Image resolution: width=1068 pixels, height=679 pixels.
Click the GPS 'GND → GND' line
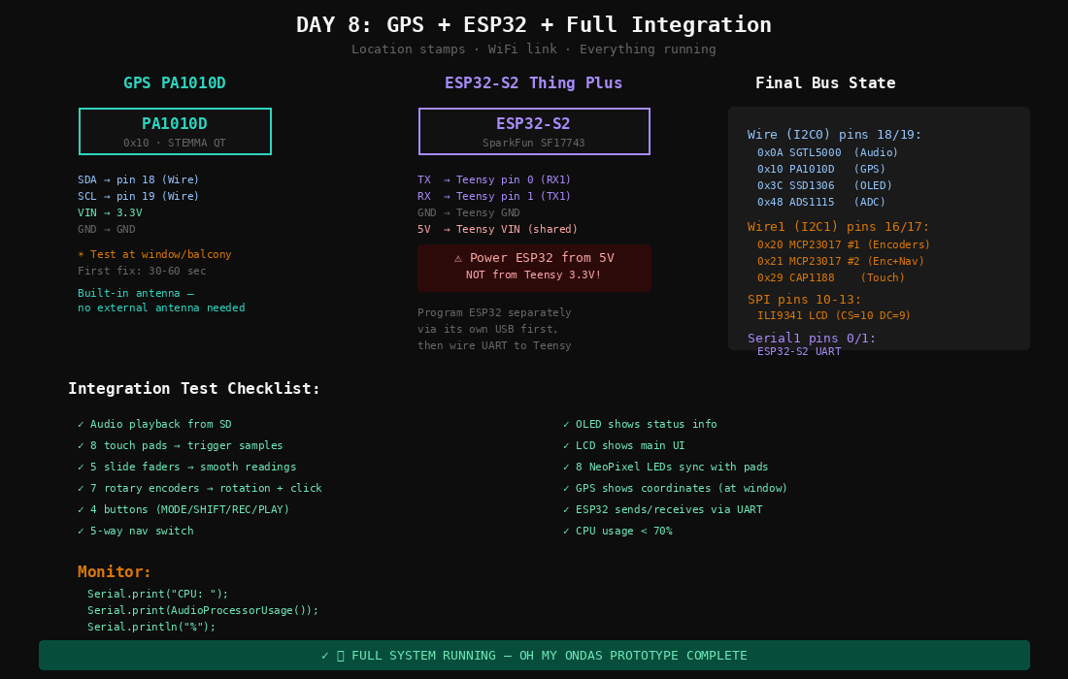coord(106,229)
